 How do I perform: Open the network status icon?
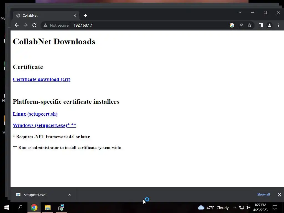[x=242, y=207]
